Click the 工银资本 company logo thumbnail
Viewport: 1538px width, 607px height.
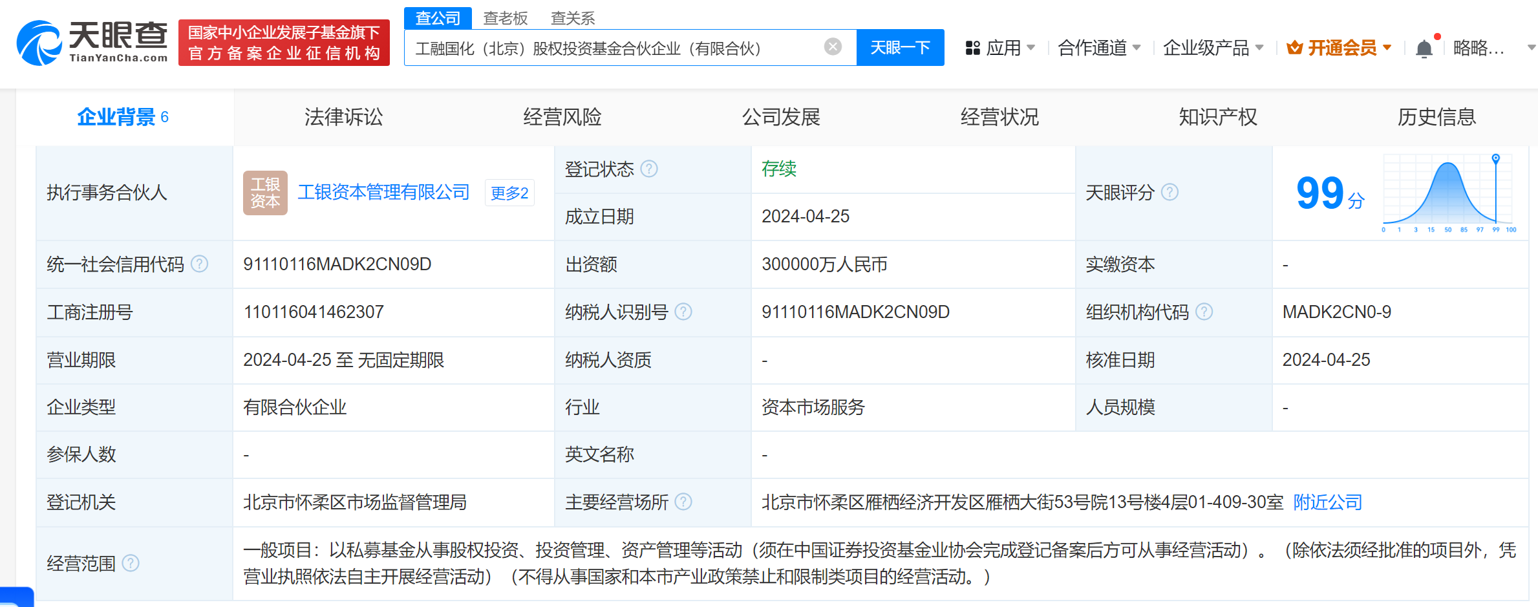[265, 193]
